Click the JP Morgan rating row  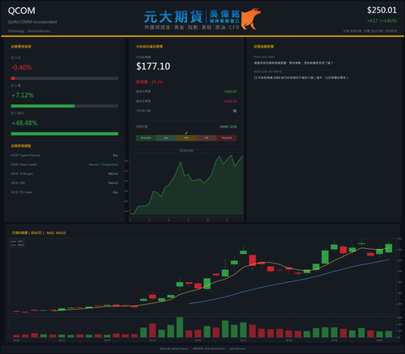click(65, 174)
